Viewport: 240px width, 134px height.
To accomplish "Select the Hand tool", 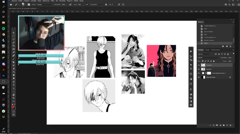I will 14,95.
